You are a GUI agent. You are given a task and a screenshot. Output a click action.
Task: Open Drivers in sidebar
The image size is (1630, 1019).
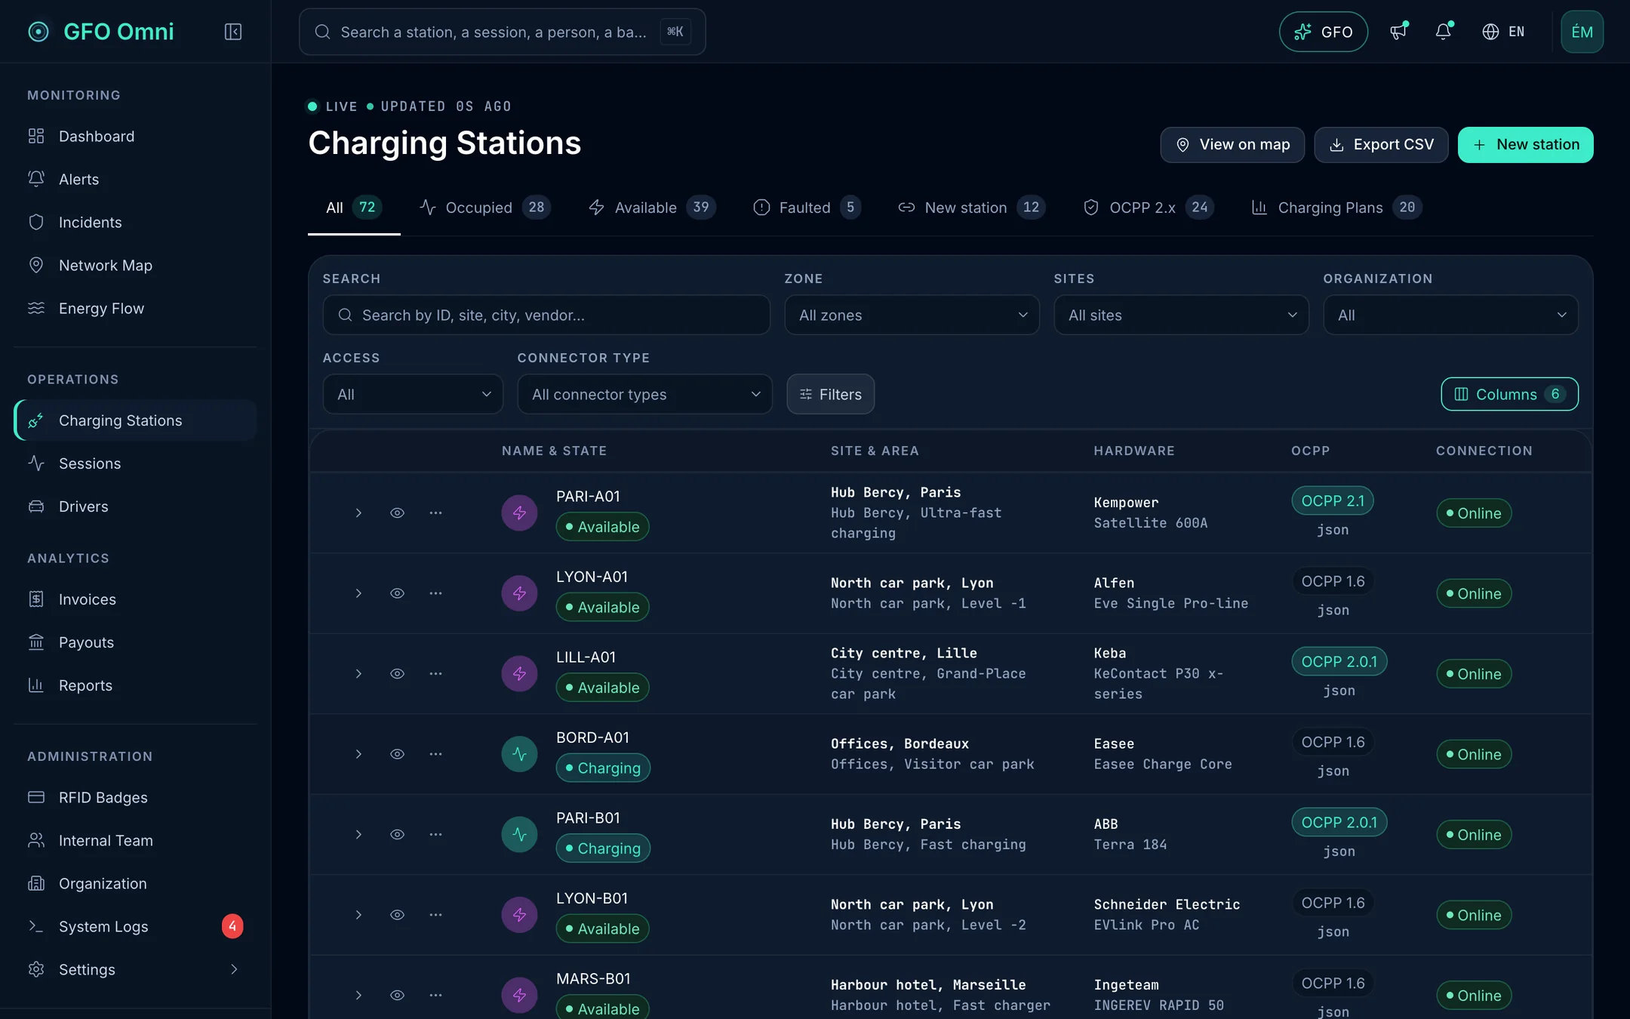(x=136, y=506)
